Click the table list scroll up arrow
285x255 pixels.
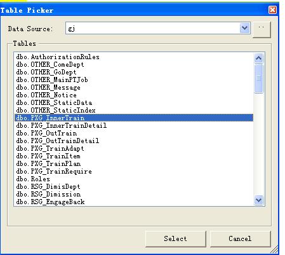click(259, 58)
